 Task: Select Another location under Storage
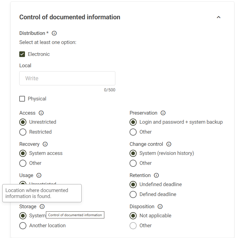pos(23,226)
